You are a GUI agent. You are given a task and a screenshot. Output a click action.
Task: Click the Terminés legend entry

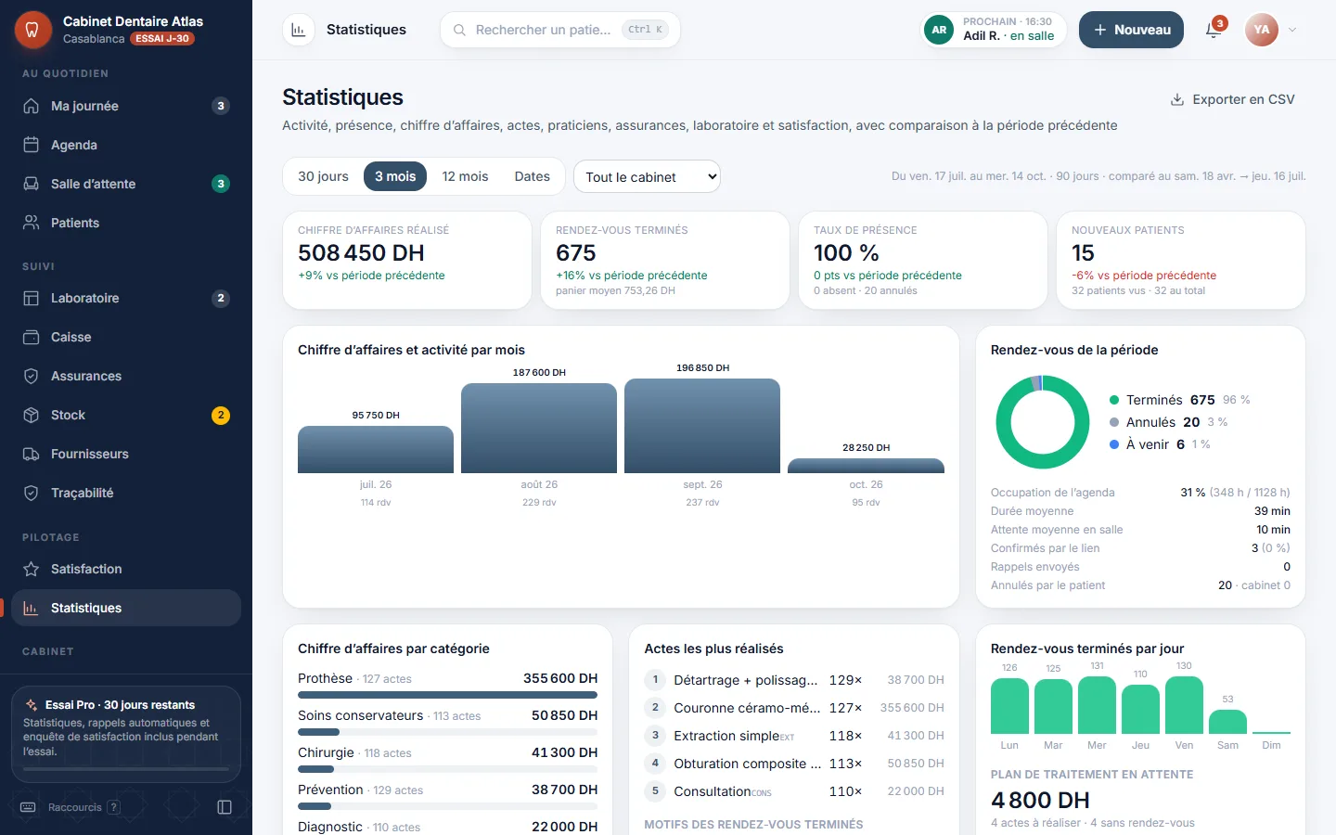click(1179, 400)
